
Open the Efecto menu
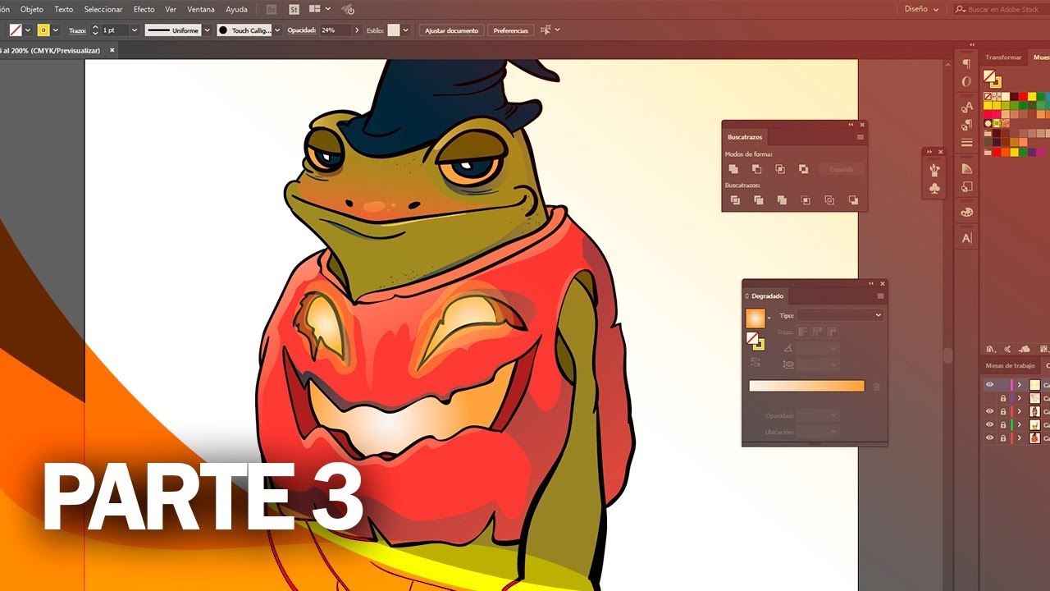pyautogui.click(x=144, y=9)
